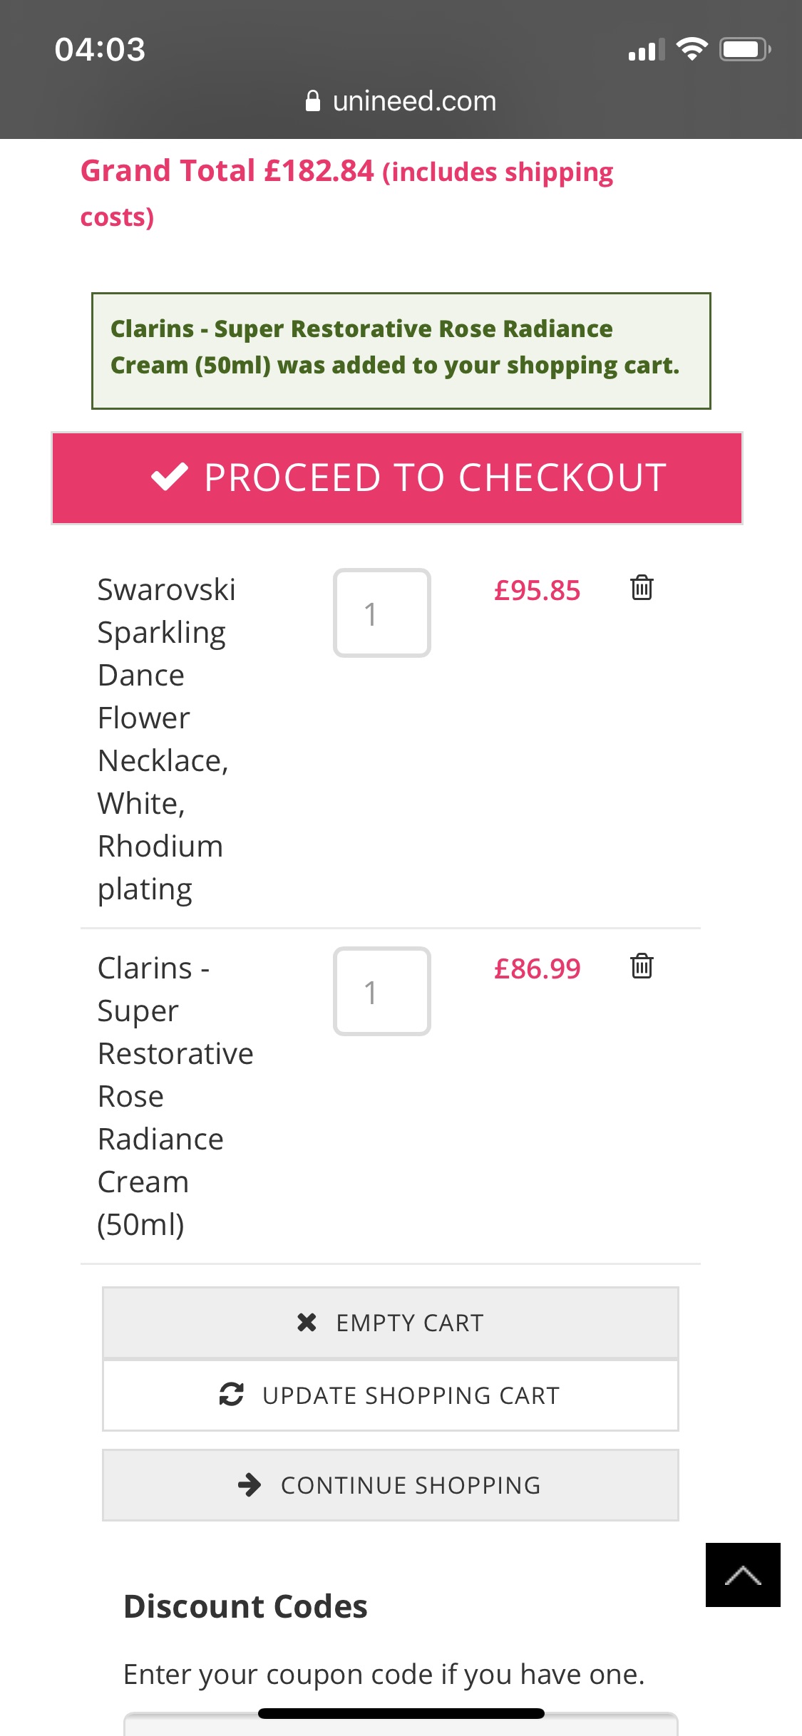Tap the battery indicator in status bar
Viewport: 802px width, 1736px height.
745,49
